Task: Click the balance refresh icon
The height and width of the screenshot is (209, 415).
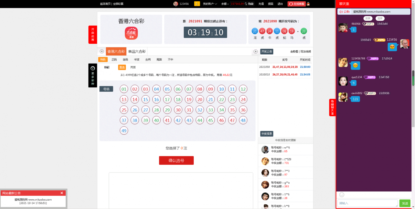Action: tap(246, 4)
